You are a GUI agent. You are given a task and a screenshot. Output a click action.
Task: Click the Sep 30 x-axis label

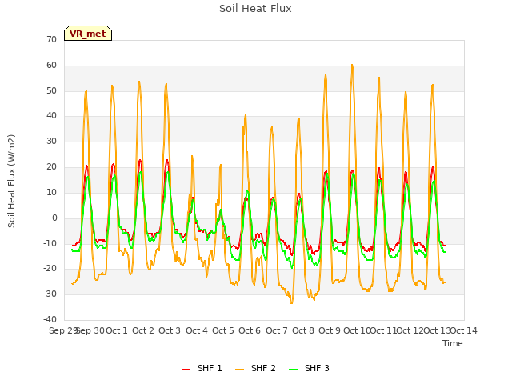90,330
